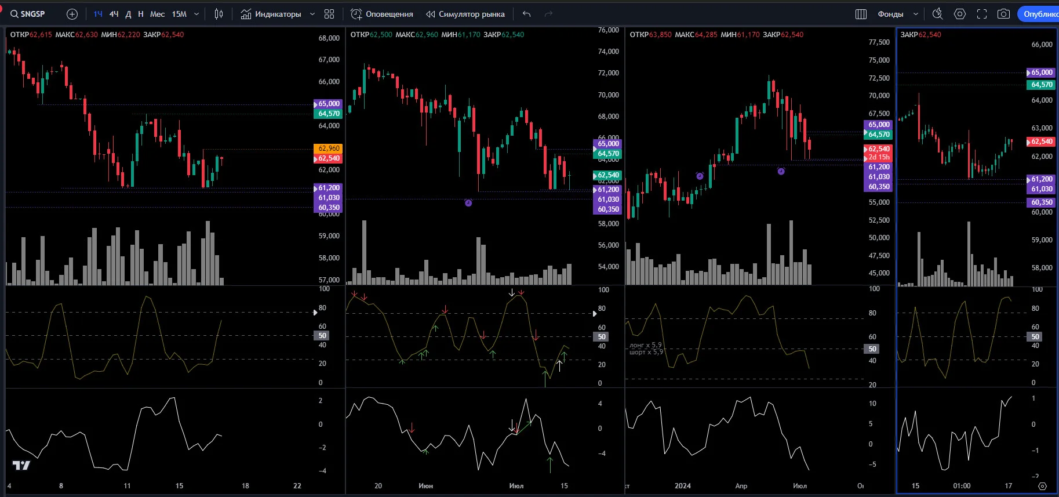Click the plus icon to compare symbols
This screenshot has height=497, width=1059.
(72, 14)
